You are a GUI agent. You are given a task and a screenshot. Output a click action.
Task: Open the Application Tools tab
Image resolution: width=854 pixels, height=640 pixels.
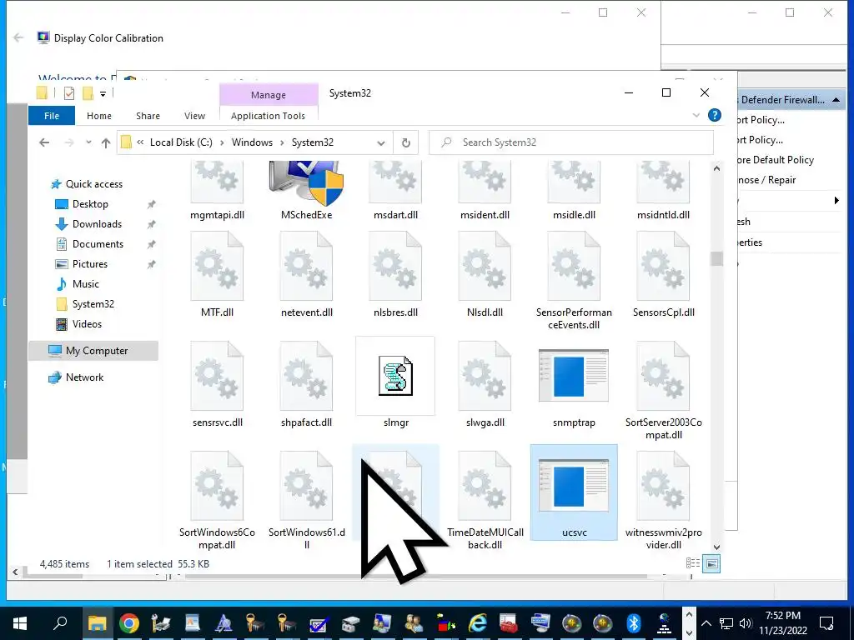coord(268,115)
